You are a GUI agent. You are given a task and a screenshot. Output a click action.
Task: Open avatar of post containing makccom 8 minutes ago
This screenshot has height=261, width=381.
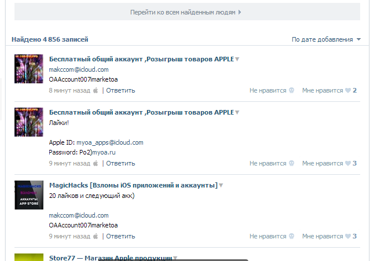pyautogui.click(x=29, y=69)
